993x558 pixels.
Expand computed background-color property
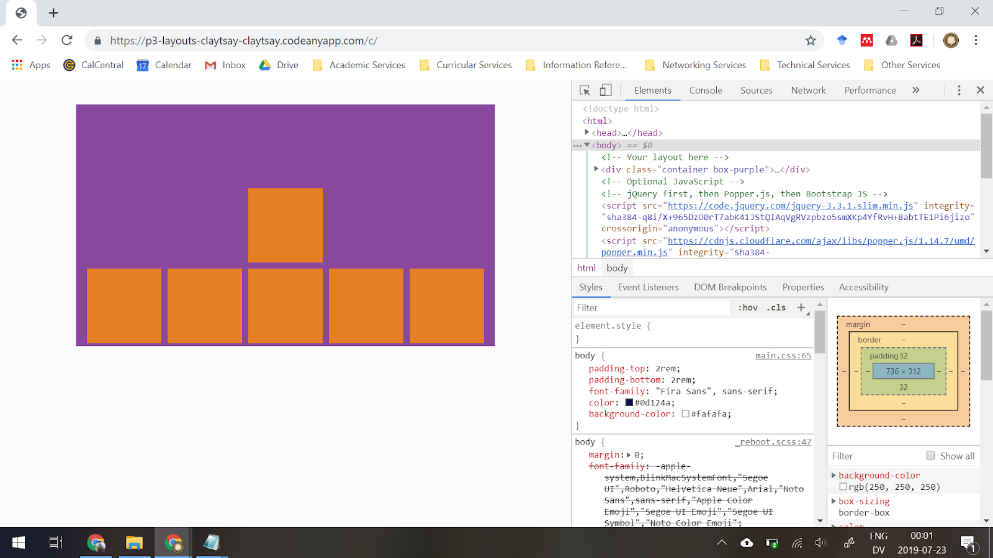(833, 476)
